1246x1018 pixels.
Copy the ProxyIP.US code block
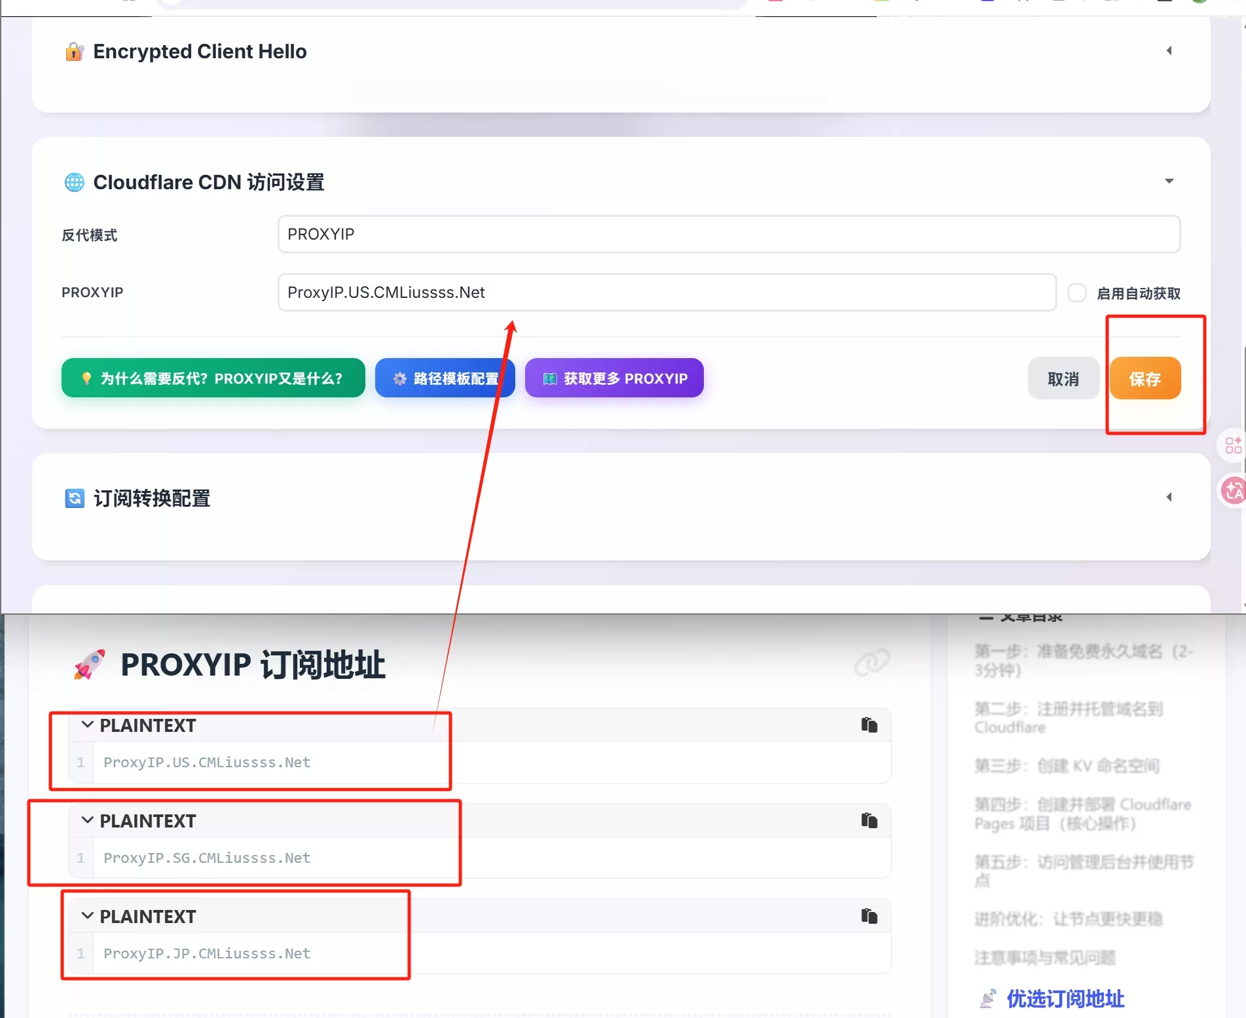(869, 725)
